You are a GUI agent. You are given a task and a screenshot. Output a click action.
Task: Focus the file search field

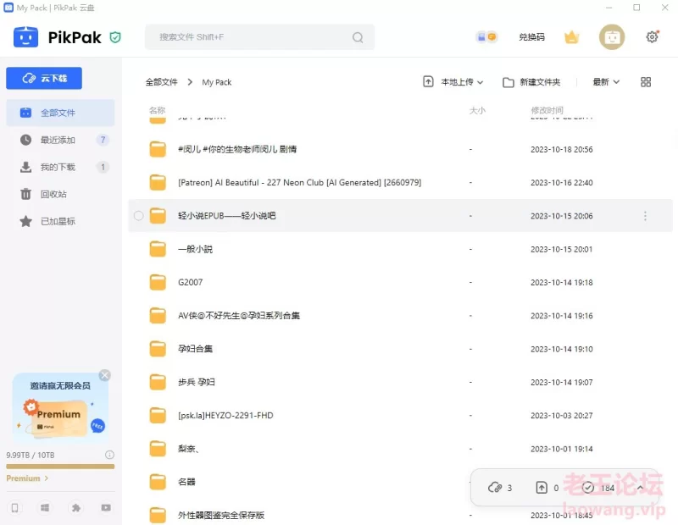point(259,37)
